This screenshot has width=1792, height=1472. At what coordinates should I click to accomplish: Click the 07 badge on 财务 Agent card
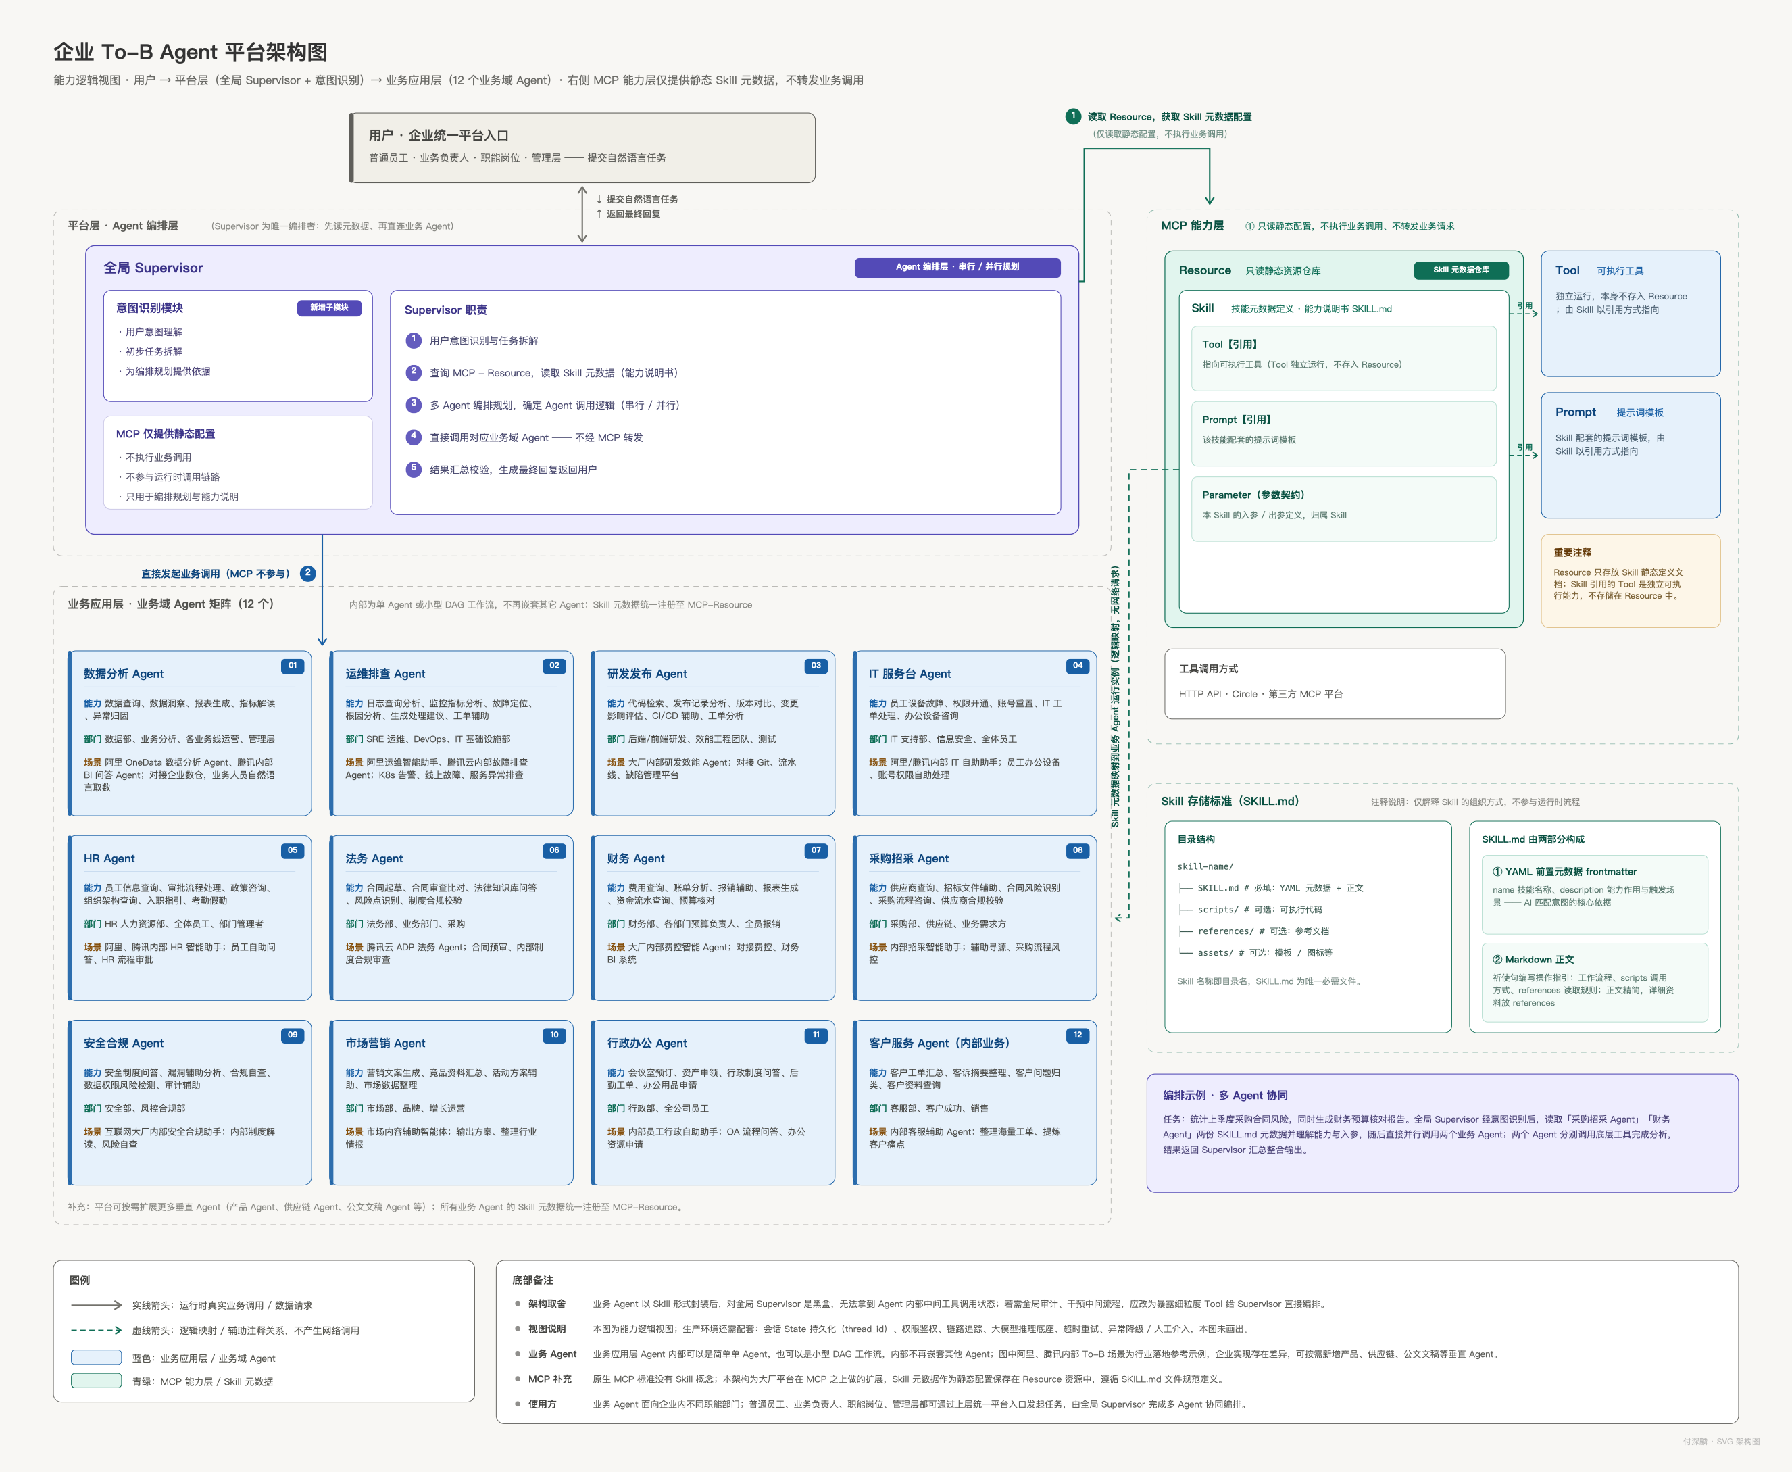(816, 850)
